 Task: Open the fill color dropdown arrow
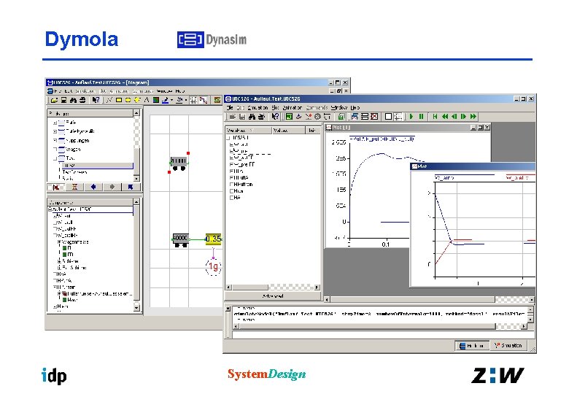click(186, 100)
